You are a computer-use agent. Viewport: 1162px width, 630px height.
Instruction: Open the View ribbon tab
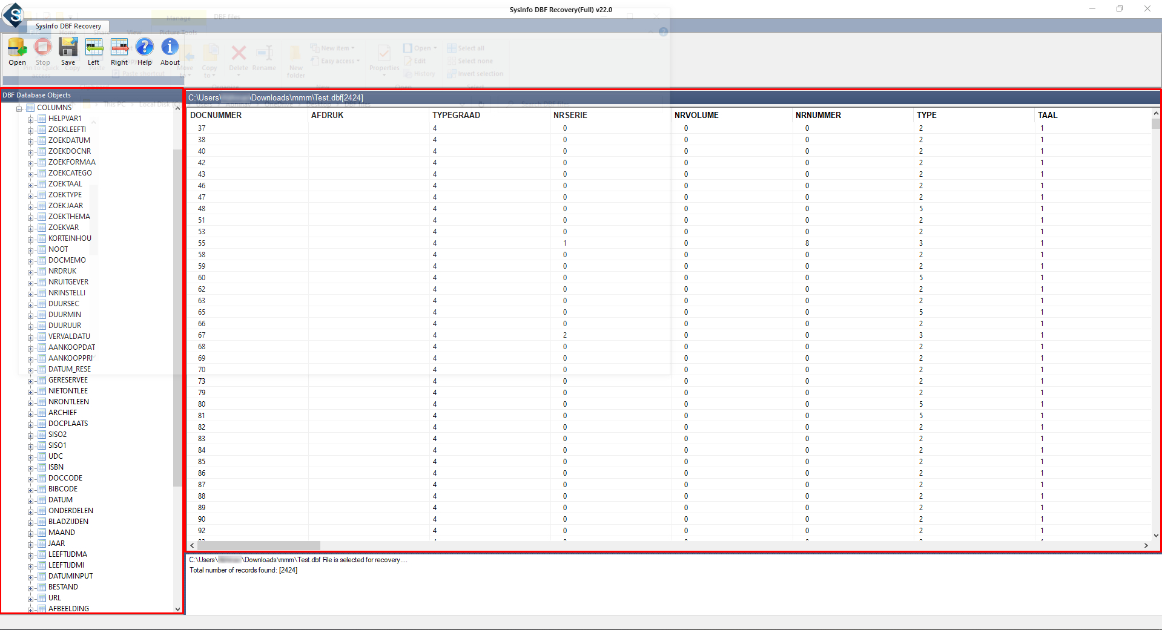pyautogui.click(x=134, y=31)
